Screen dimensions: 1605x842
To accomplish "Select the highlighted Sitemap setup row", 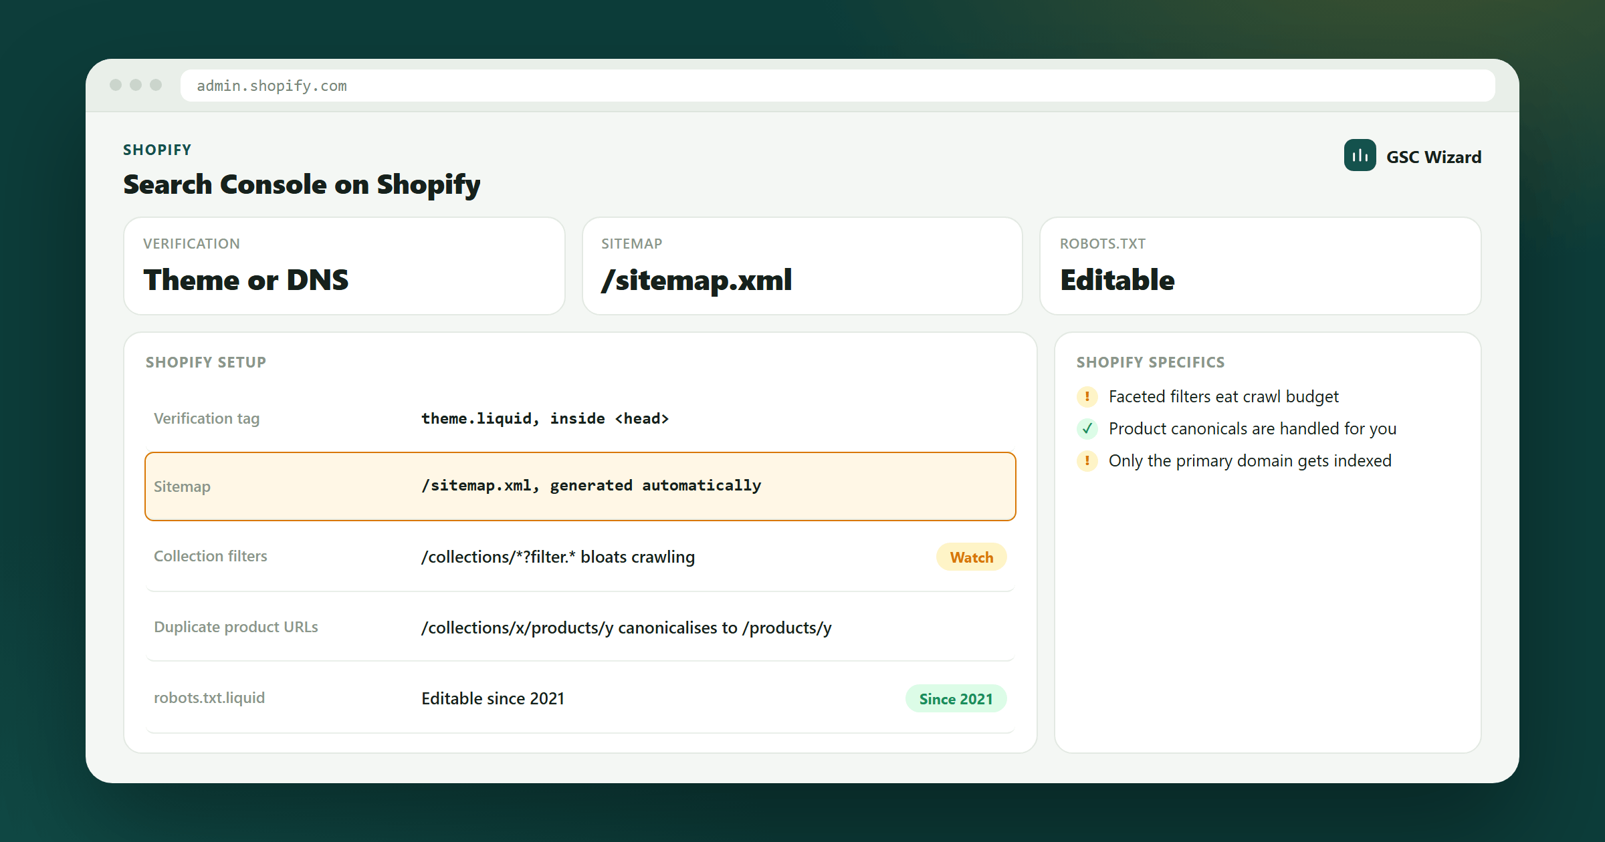I will (580, 486).
